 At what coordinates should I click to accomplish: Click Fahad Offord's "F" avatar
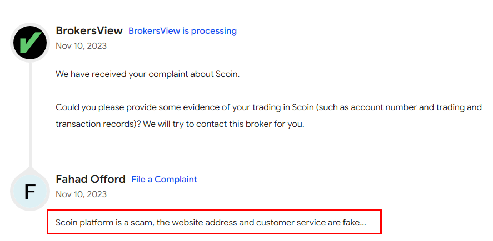30,191
